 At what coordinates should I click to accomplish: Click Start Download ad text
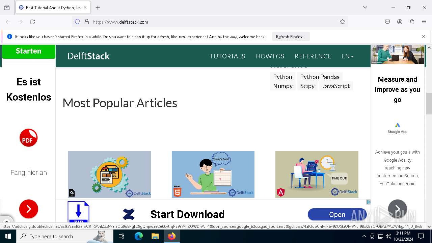click(187, 214)
